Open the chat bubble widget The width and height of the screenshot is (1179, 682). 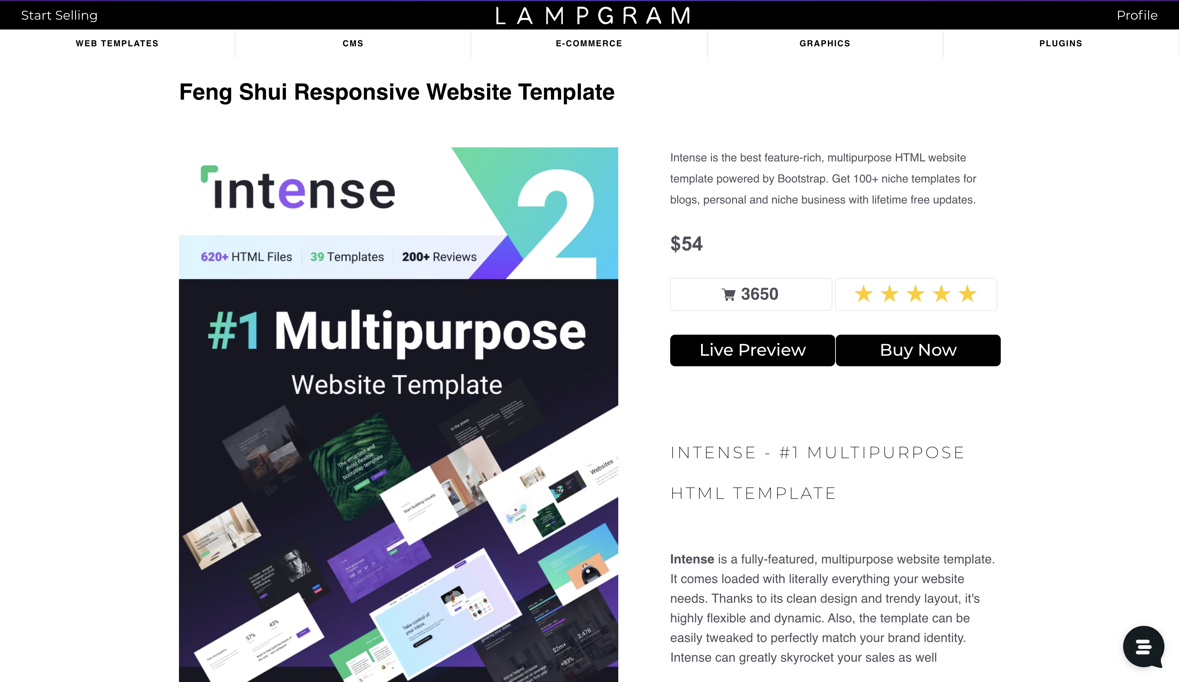click(1143, 647)
